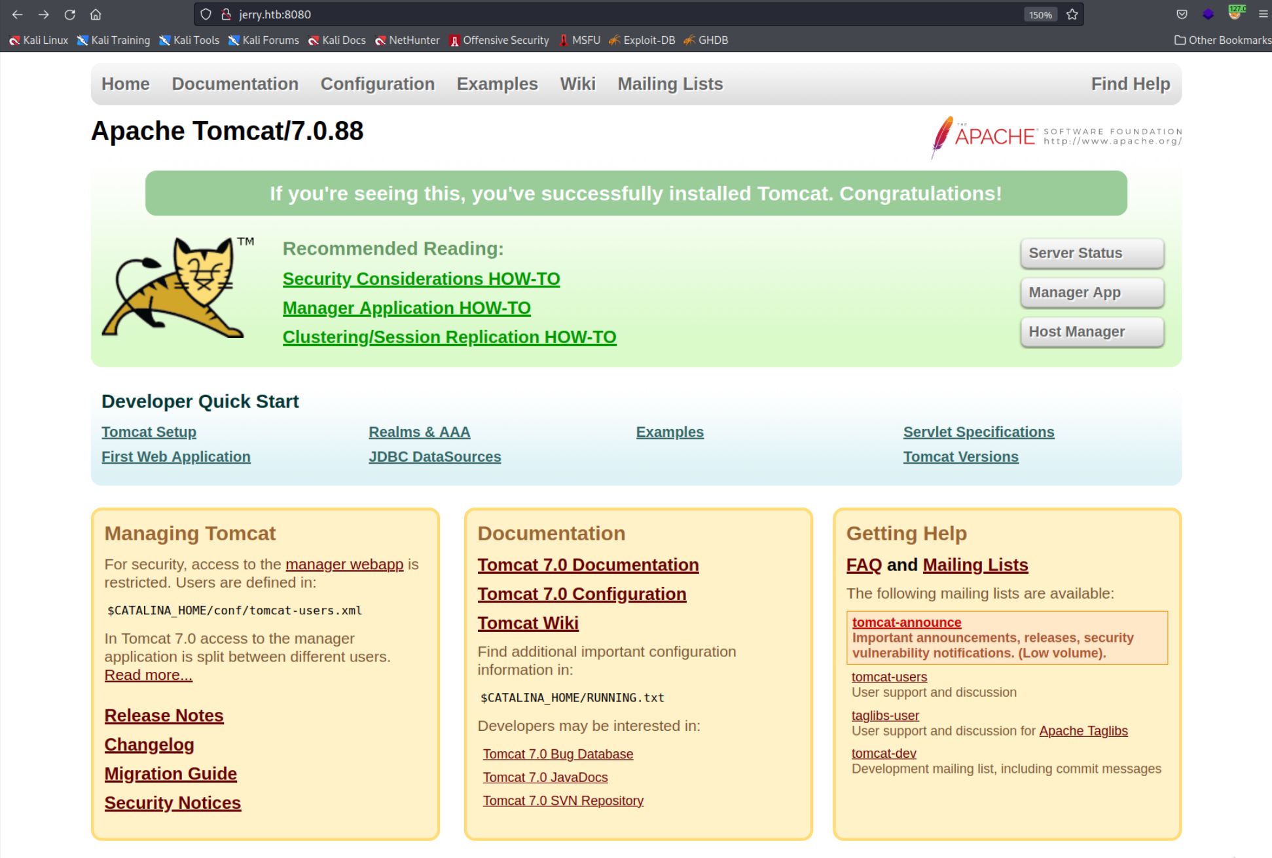Open the FAQ link
The height and width of the screenshot is (858, 1272).
pyautogui.click(x=864, y=565)
